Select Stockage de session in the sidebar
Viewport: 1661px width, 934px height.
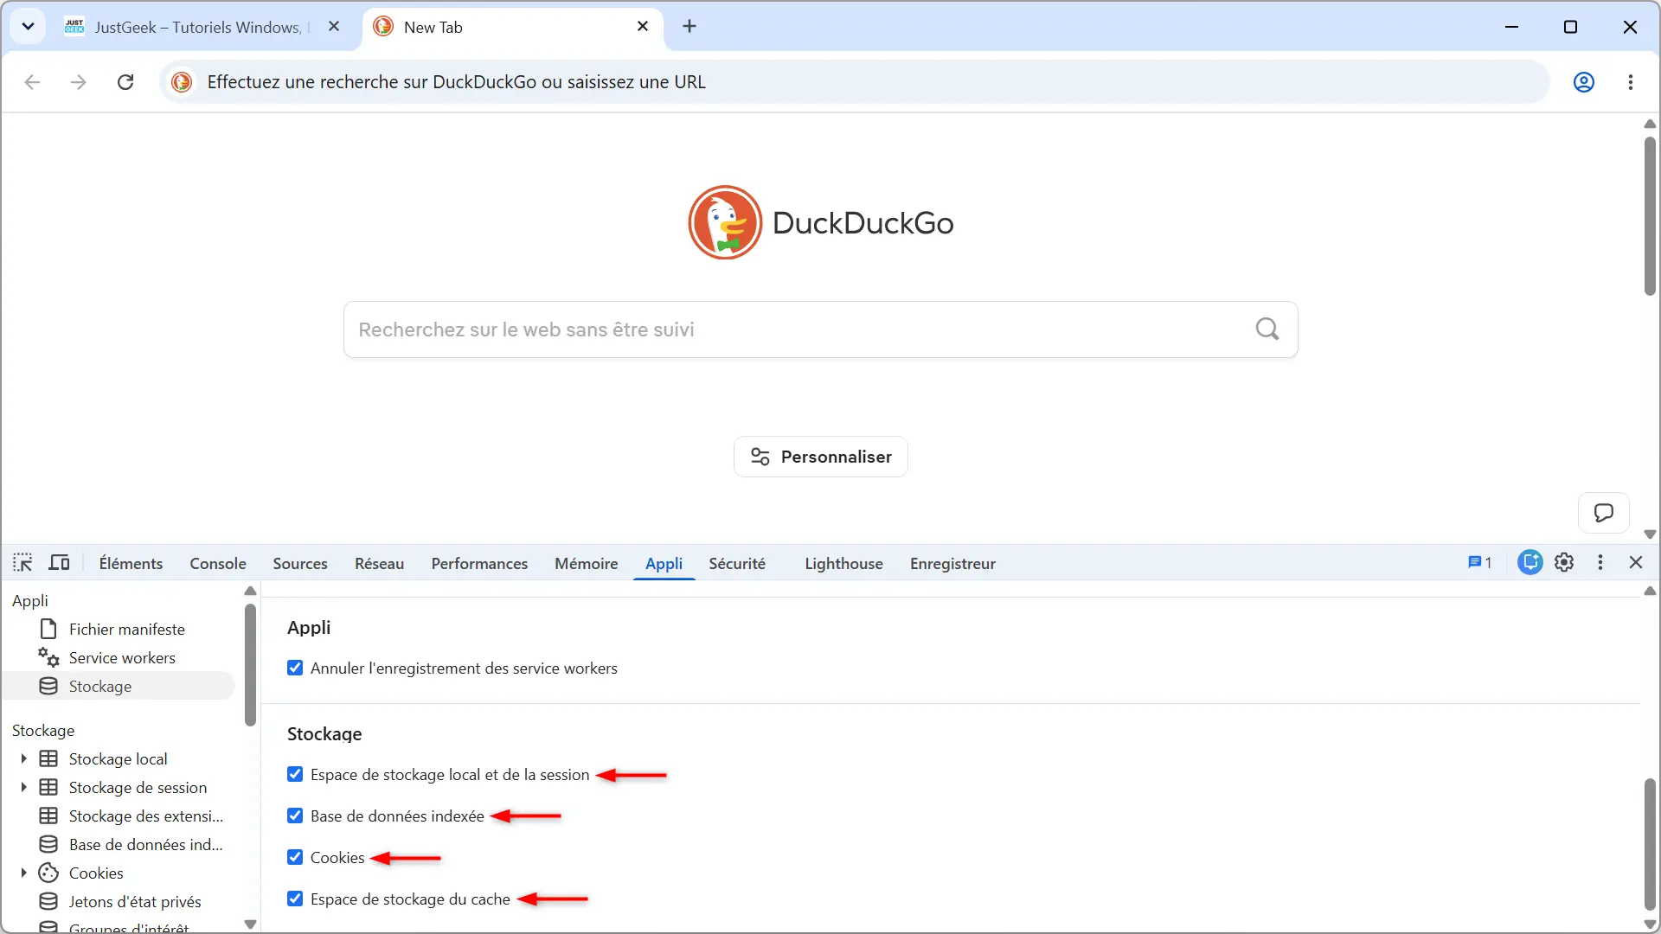138,788
